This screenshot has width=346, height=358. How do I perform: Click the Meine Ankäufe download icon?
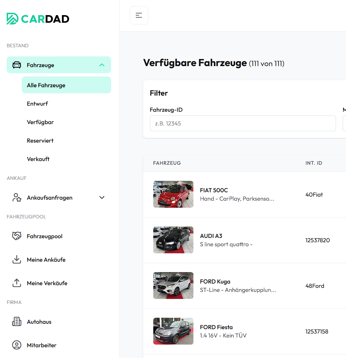coord(17,260)
